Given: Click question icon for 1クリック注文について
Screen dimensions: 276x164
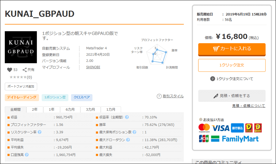Looking at the screenshot, I should point(213,79).
